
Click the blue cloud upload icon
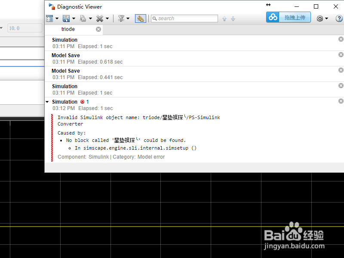pyautogui.click(x=273, y=17)
